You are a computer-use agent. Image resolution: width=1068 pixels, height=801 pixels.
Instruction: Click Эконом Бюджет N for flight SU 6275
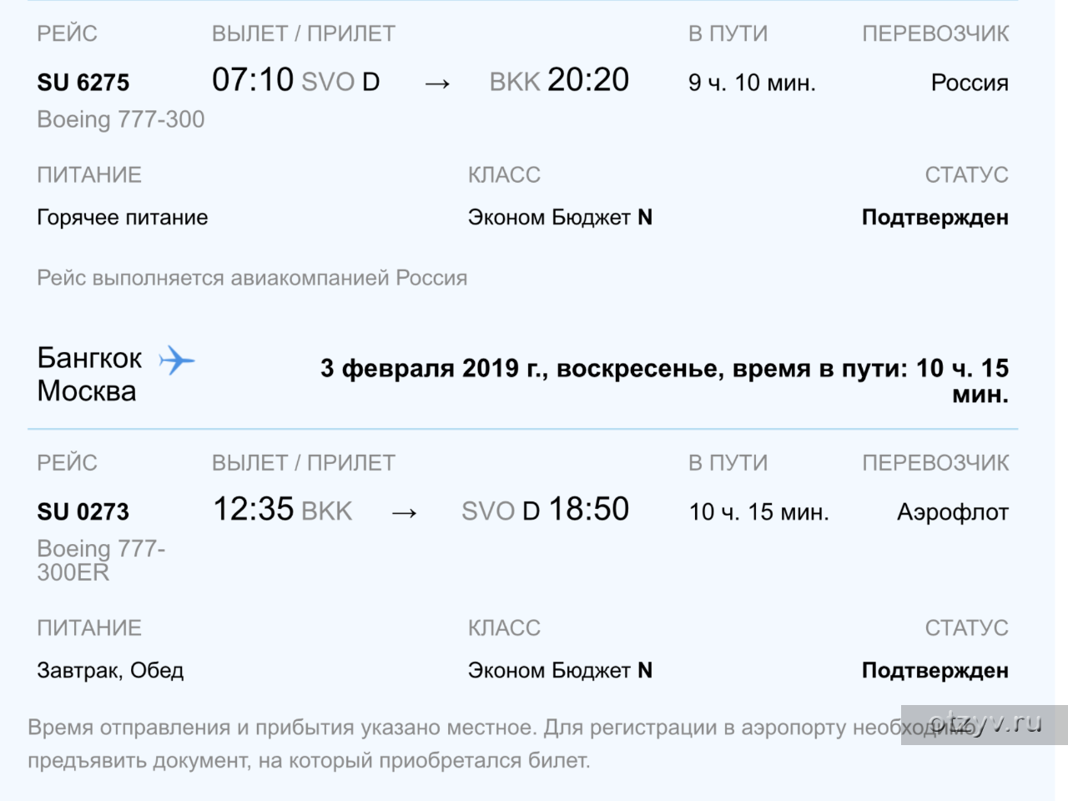pos(560,218)
